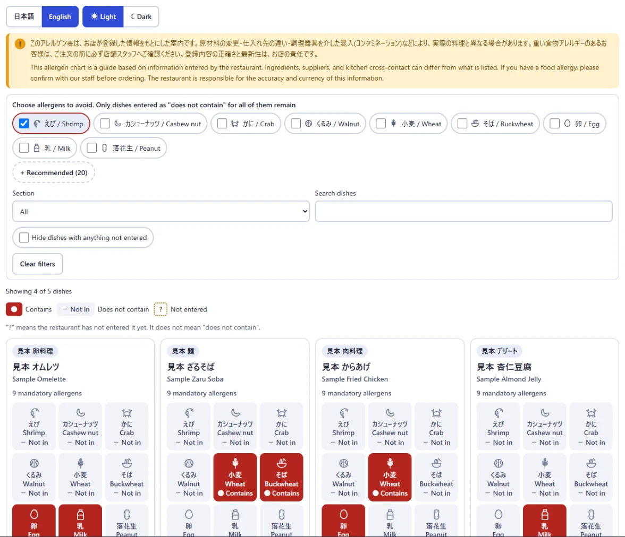625x537 pixels.
Task: Click the 見本 デザート section tag
Action: click(x=500, y=351)
